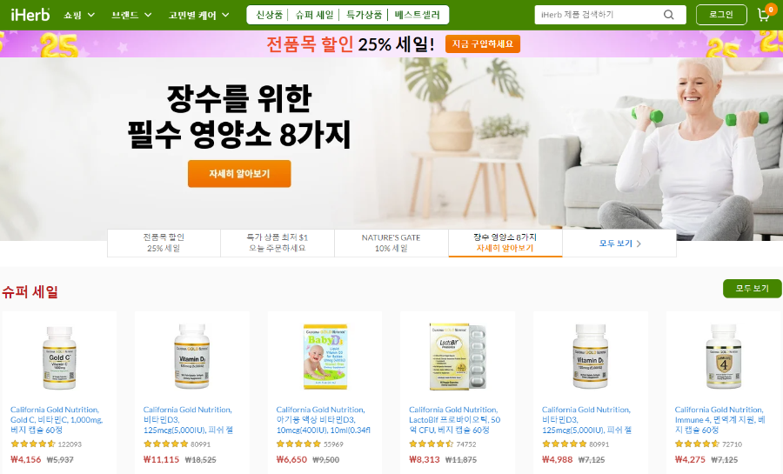Click the 로그인 button
Viewport: 783px width, 474px height.
721,15
